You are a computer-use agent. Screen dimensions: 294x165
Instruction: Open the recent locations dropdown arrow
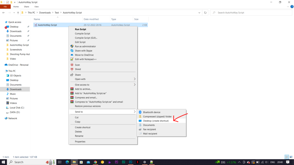(x=14, y=13)
